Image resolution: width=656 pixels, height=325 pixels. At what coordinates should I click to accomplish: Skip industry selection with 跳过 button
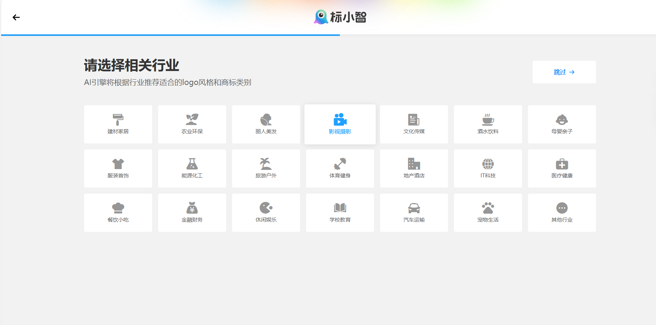point(564,72)
